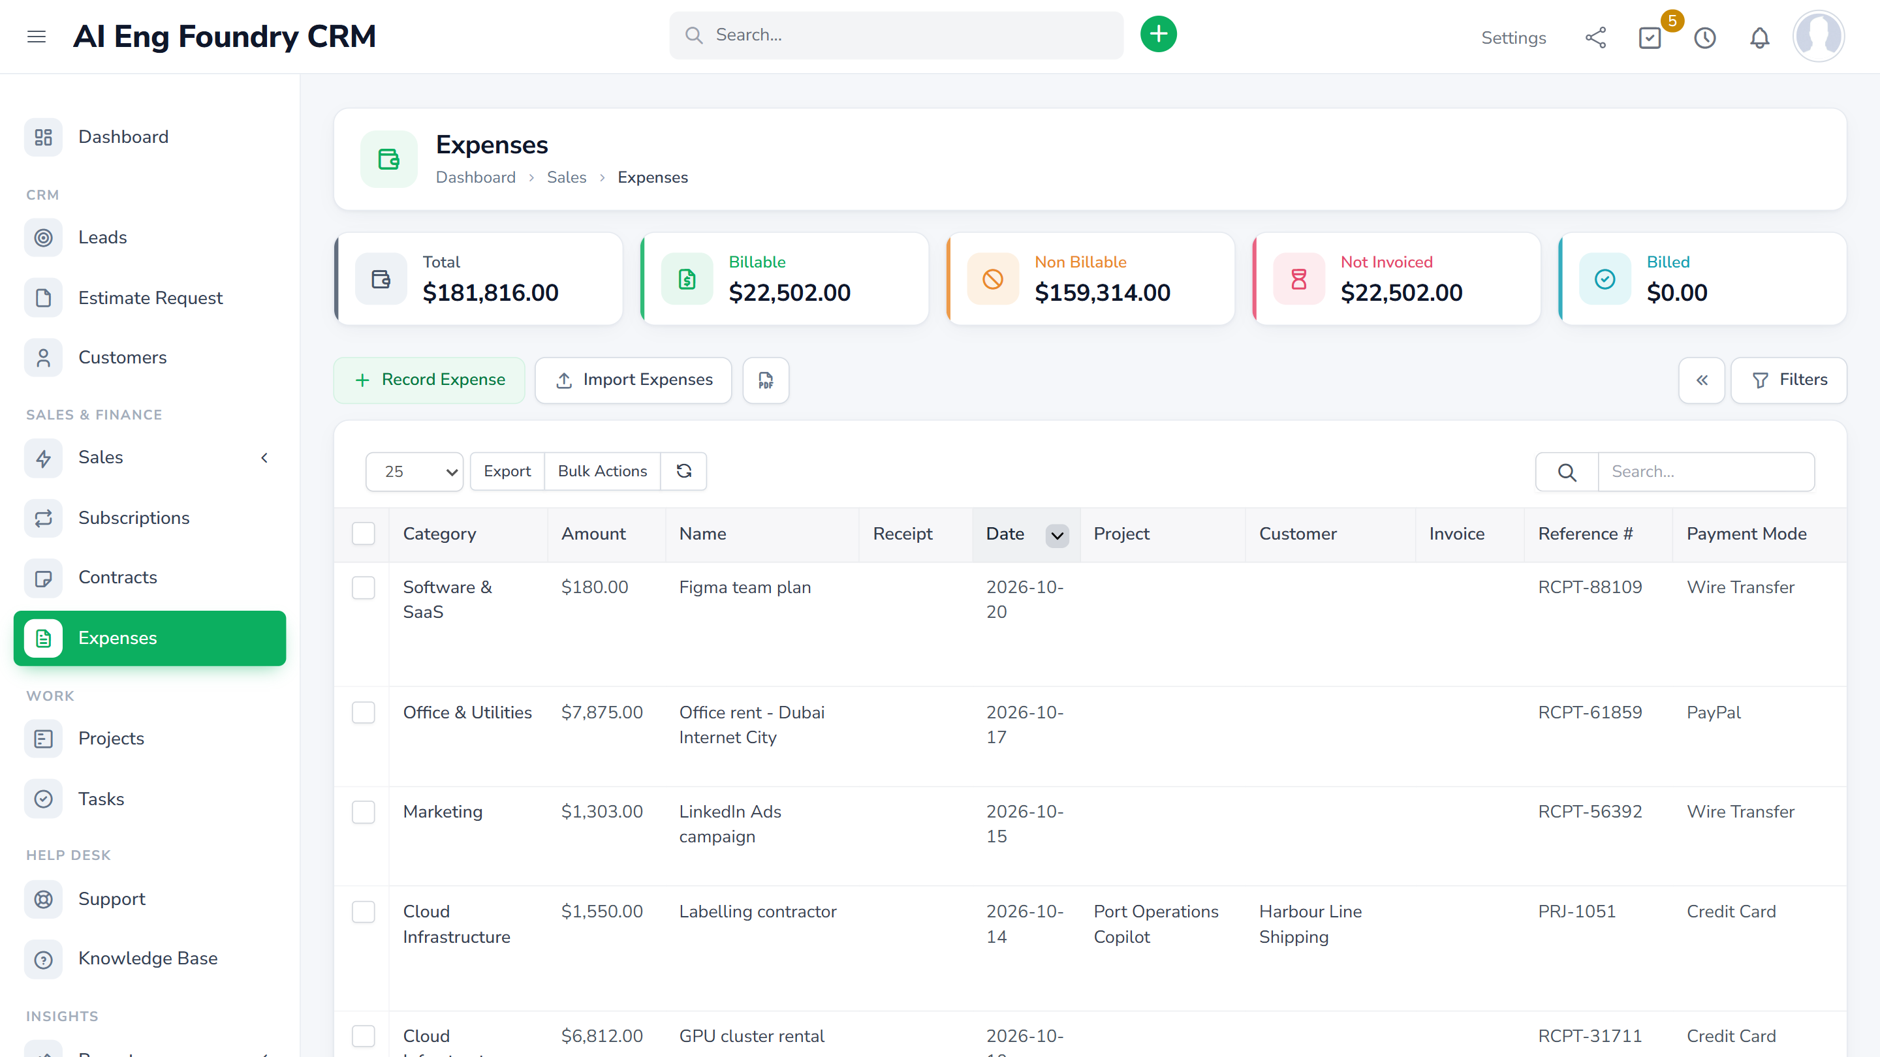Click the Non Billable ban icon
1880x1057 pixels.
coord(992,279)
